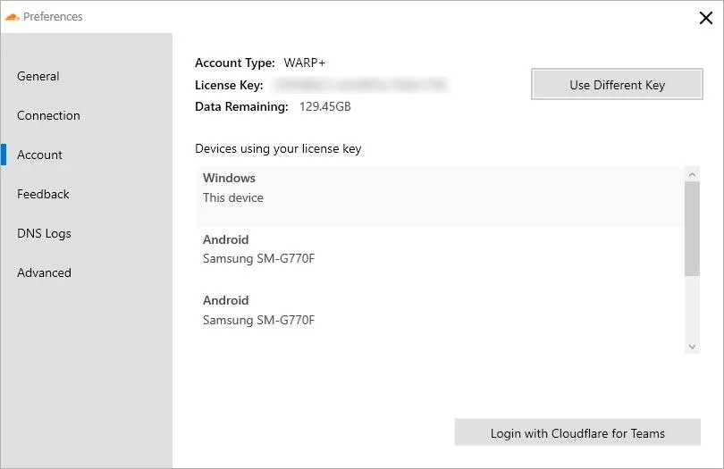The width and height of the screenshot is (724, 469).
Task: Click Login with Cloudflare for Teams
Action: click(x=577, y=433)
